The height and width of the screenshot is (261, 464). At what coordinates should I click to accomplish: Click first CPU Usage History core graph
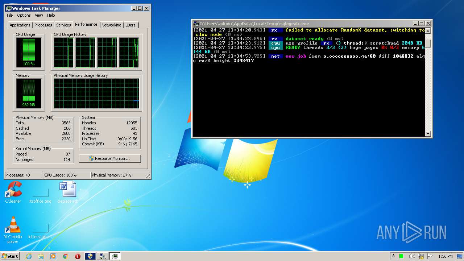[x=63, y=53]
